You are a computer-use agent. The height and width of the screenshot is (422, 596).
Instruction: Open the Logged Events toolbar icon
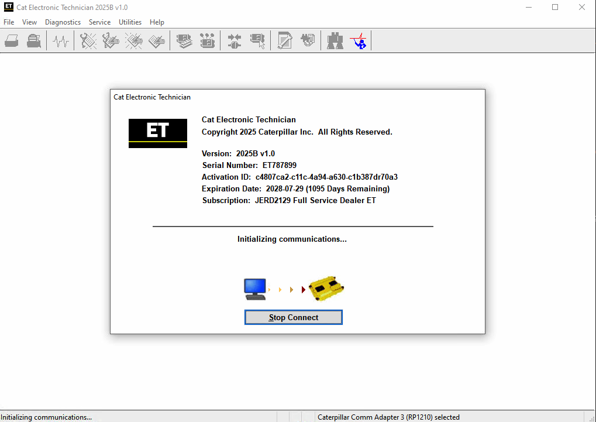[x=156, y=40]
